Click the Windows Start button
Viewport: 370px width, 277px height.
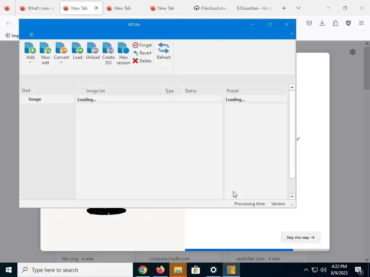pyautogui.click(x=9, y=270)
